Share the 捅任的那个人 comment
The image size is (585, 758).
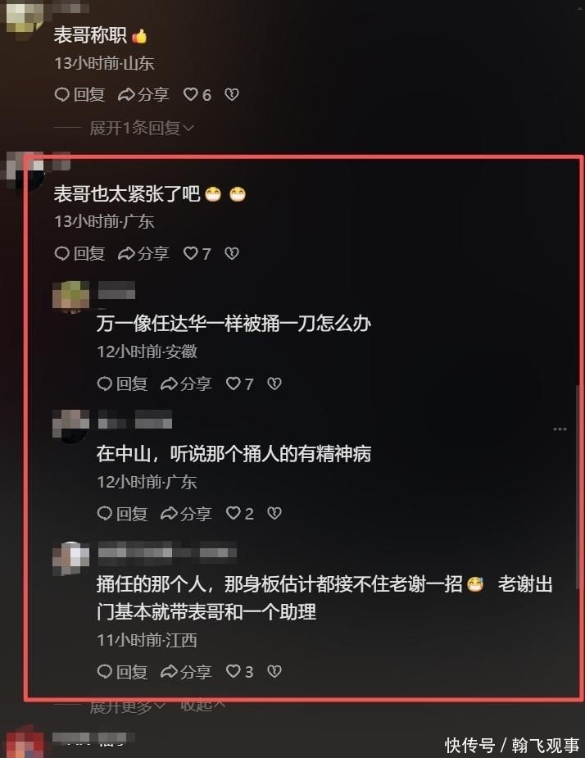[187, 671]
